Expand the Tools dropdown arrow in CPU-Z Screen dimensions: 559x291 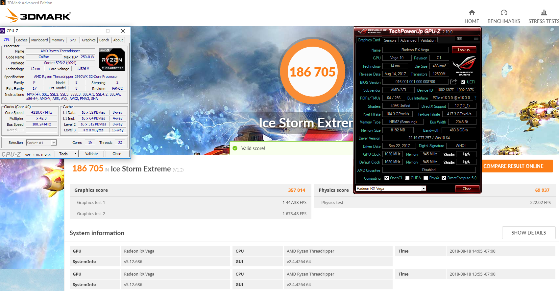coord(76,154)
